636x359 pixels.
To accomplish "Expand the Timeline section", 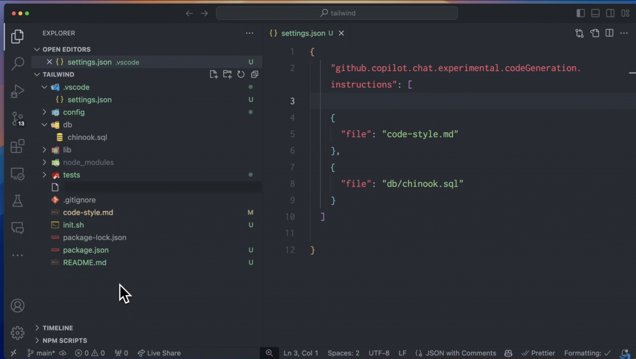I will tap(58, 328).
